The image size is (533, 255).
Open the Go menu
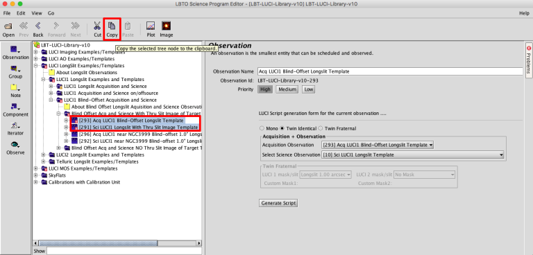(x=51, y=13)
